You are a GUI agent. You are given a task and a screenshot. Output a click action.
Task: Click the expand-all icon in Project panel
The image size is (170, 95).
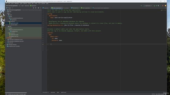click(x=33, y=8)
